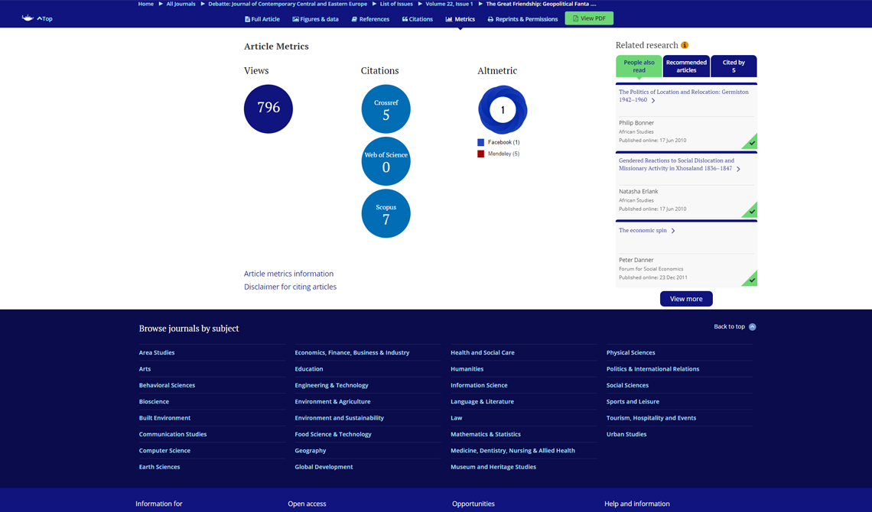Click the red Mendeley legend swatch

pos(480,154)
